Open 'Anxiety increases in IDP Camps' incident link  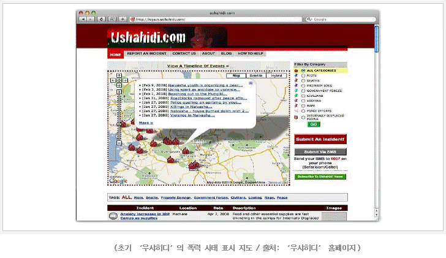coord(145,216)
